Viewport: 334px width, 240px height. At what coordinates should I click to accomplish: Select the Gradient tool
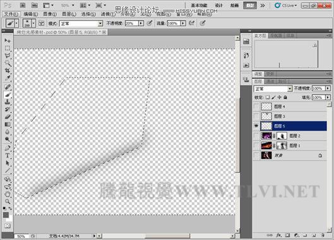[x=8, y=124]
